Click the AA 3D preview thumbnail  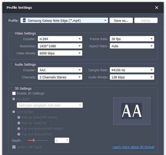(x=132, y=111)
